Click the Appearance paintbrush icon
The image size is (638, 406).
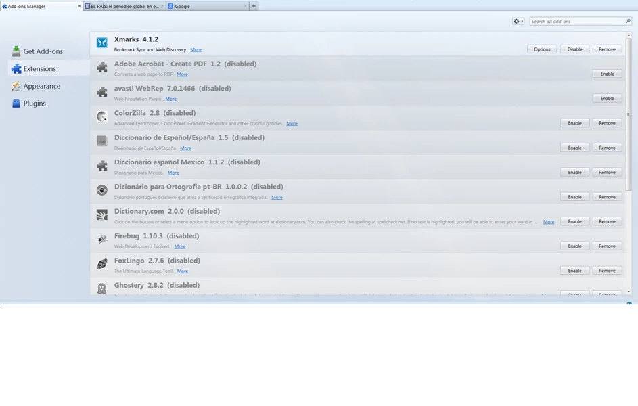16,86
